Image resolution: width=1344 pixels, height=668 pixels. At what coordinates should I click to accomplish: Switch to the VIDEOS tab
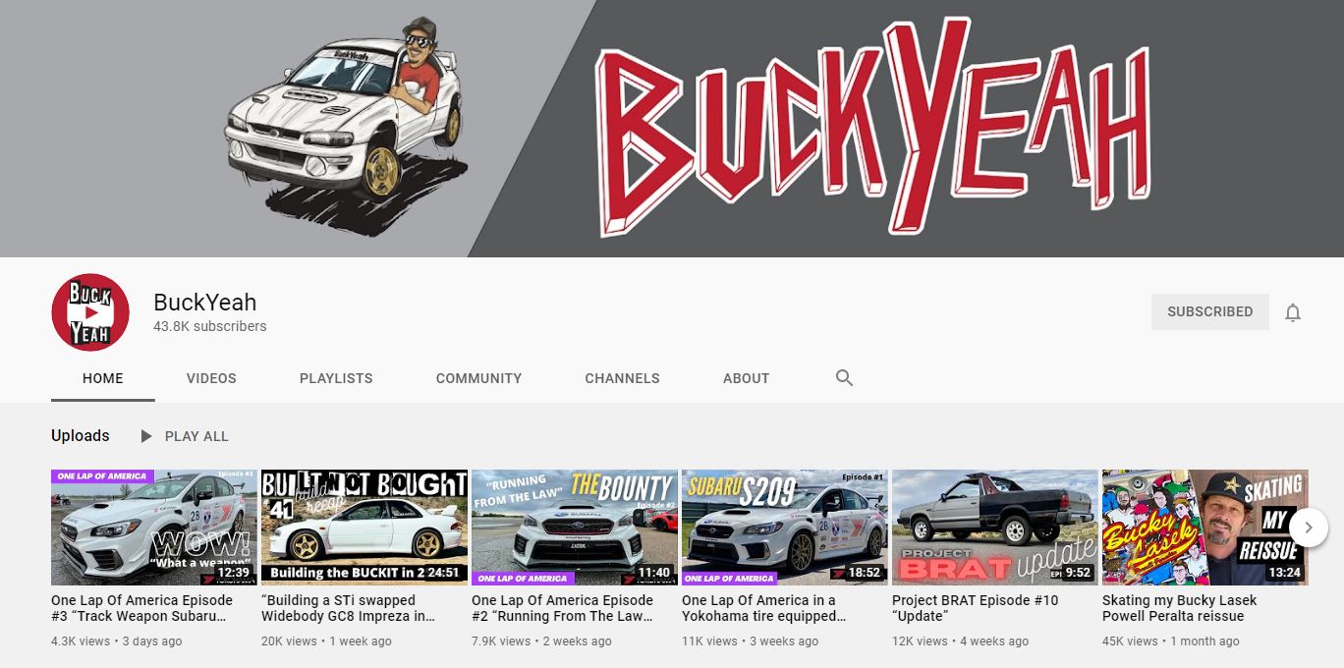211,378
